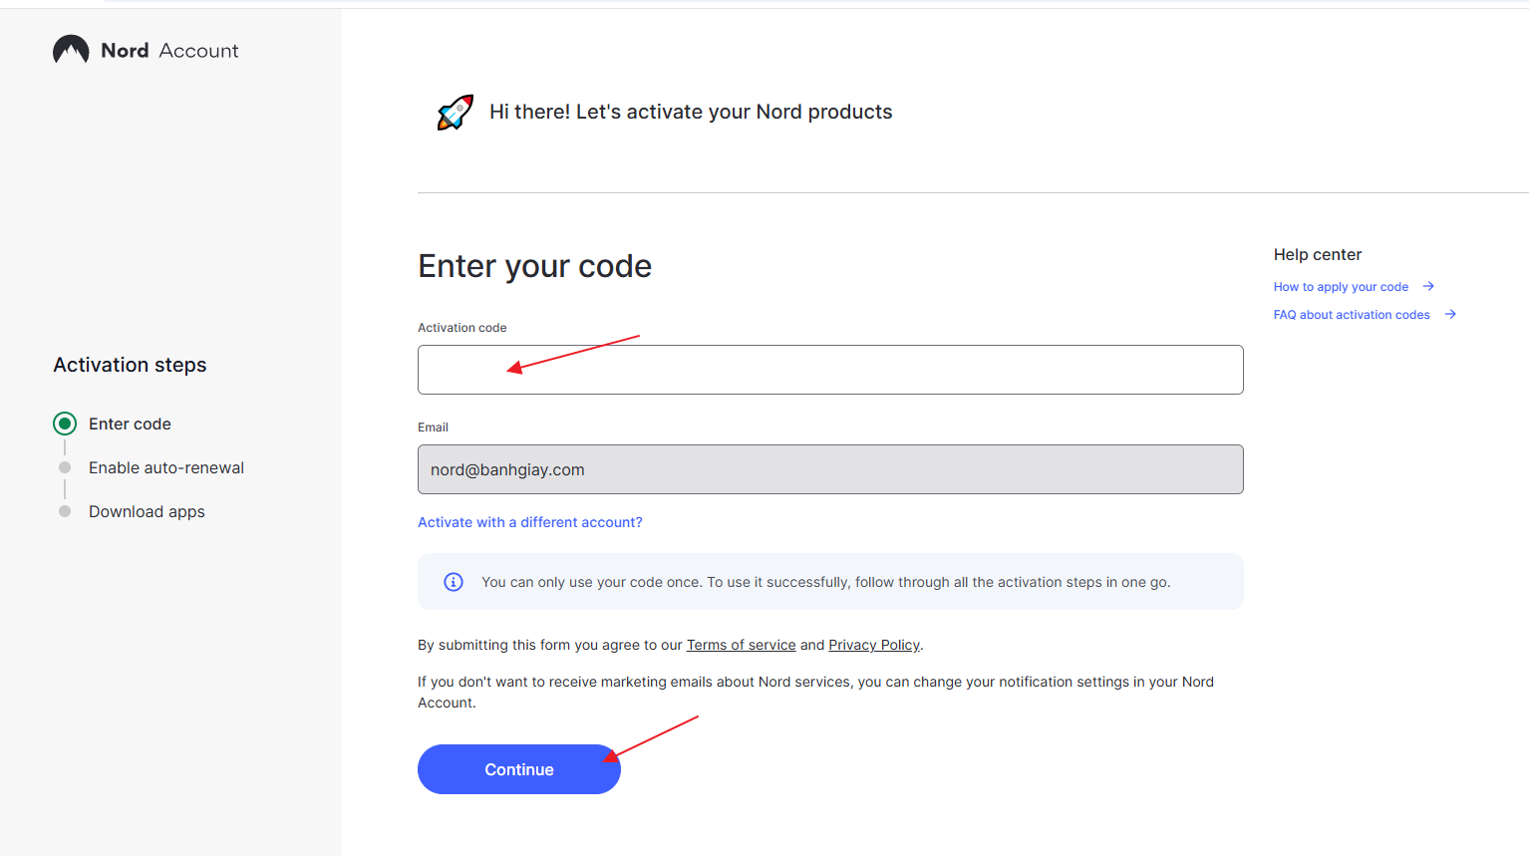Open Activate with a different account link
This screenshot has height=856, width=1529.
tap(529, 522)
